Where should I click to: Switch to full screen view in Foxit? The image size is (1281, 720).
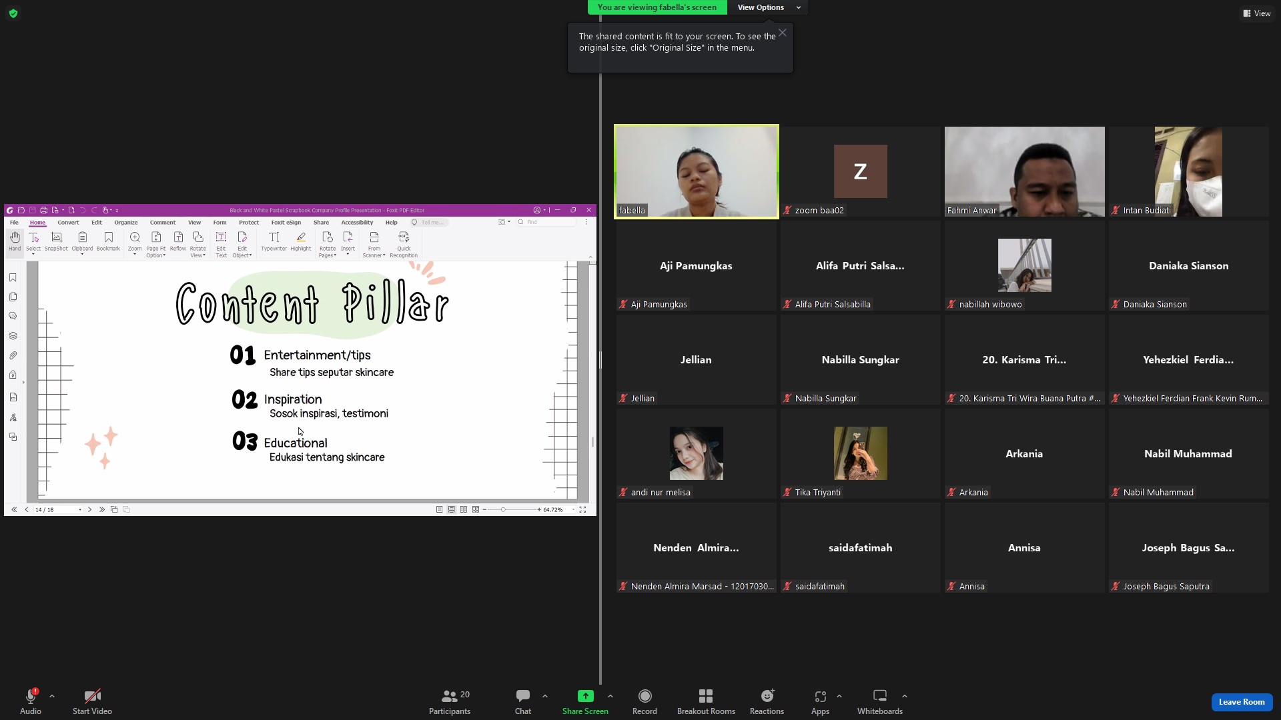[x=582, y=509]
